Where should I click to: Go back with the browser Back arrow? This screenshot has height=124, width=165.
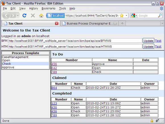(6, 16)
